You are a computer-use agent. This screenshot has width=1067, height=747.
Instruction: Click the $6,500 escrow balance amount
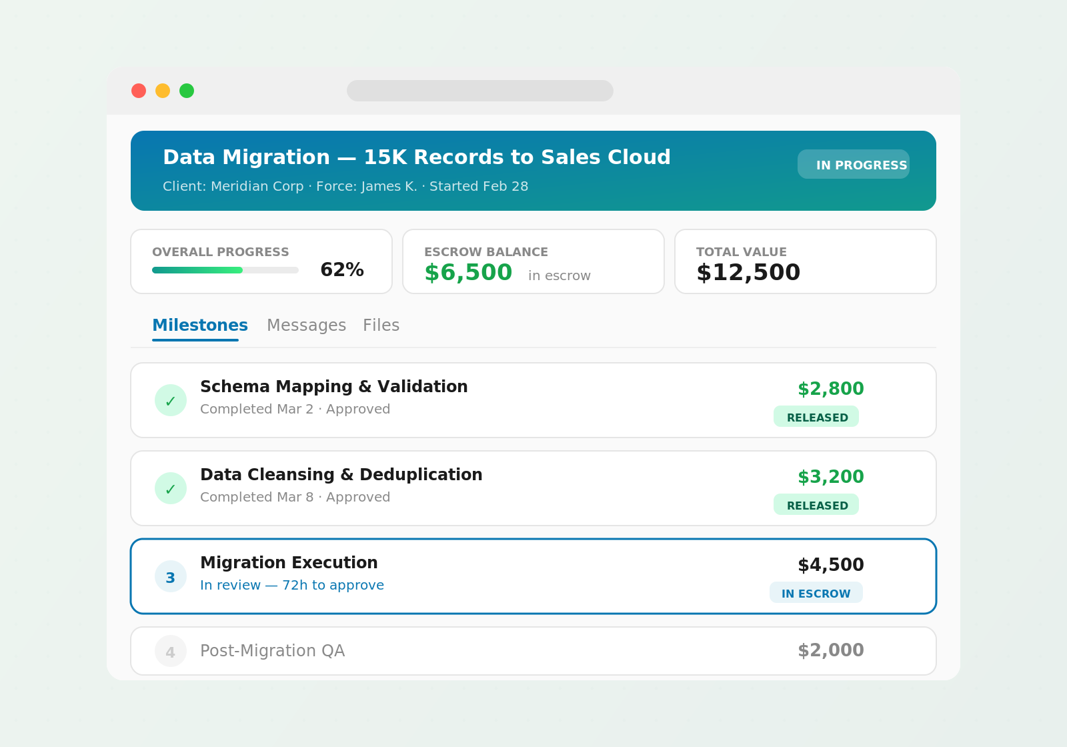[x=468, y=272]
